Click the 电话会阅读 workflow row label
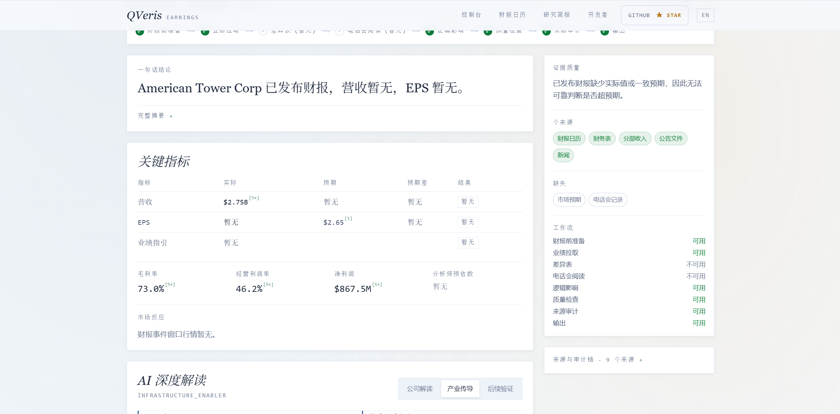Screen dimensions: 840x414 (569, 276)
